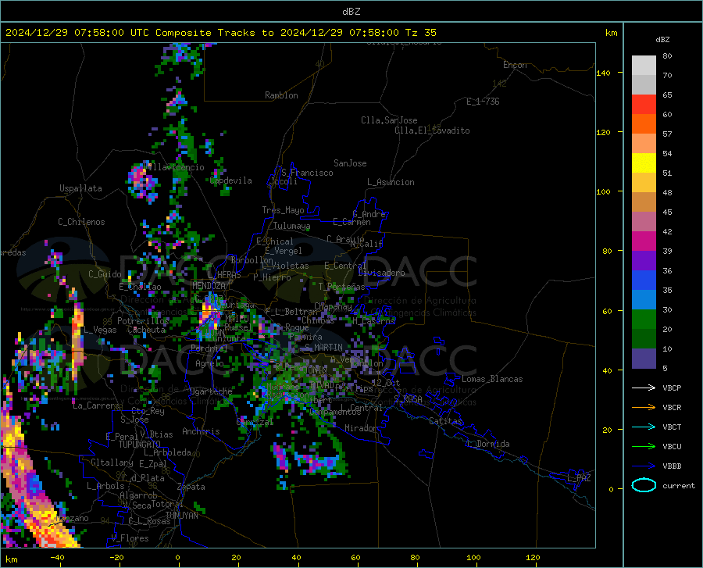Click the MENDOZA city label

click(x=209, y=286)
